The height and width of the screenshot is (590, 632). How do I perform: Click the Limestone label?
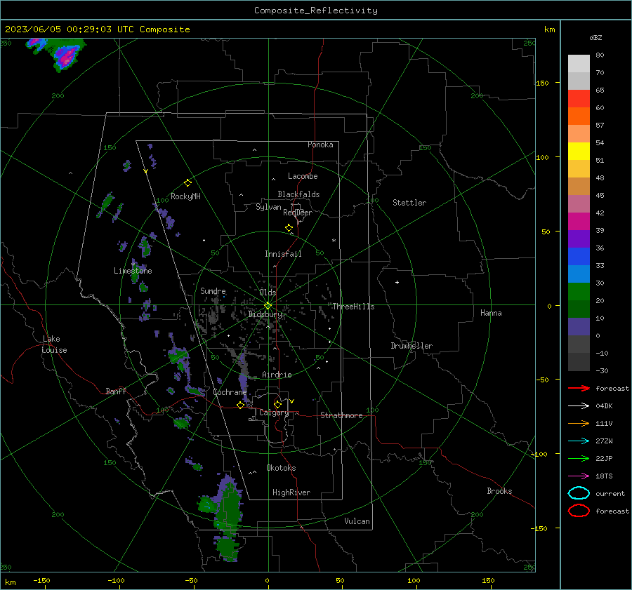point(133,271)
